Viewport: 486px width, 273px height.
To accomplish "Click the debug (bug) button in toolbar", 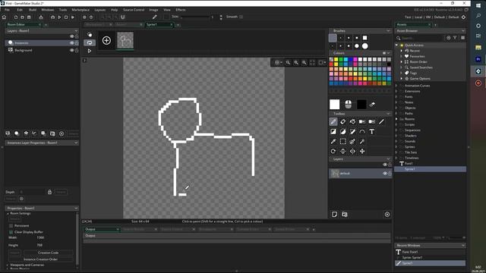I will click(x=52, y=17).
